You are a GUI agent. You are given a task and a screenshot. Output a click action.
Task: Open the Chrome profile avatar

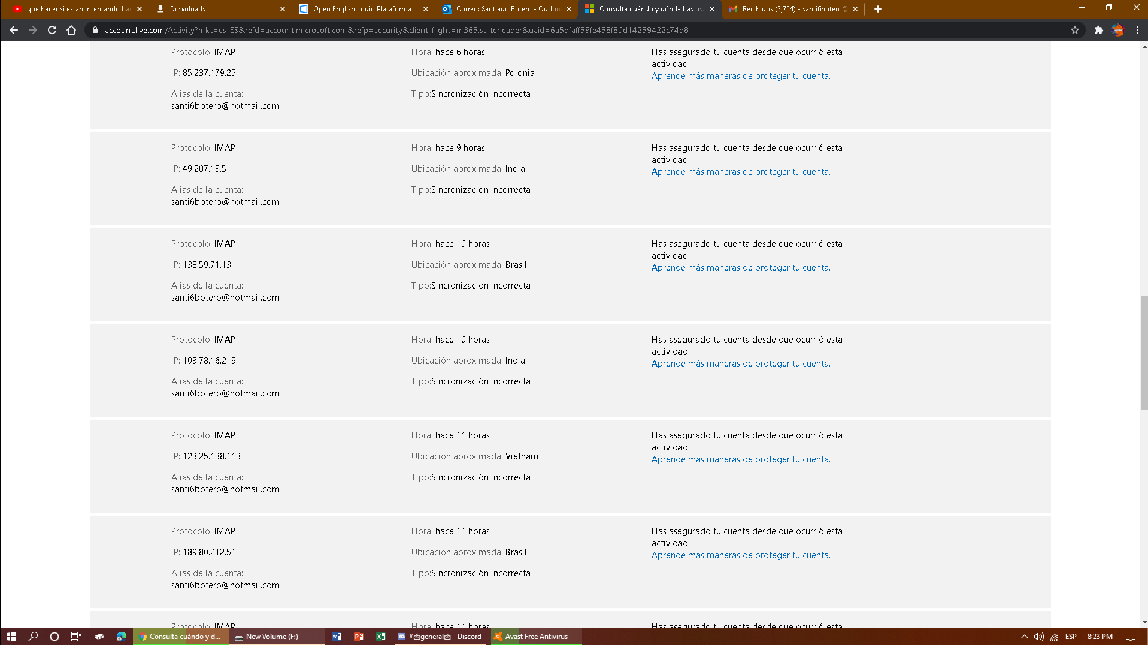tap(1117, 30)
